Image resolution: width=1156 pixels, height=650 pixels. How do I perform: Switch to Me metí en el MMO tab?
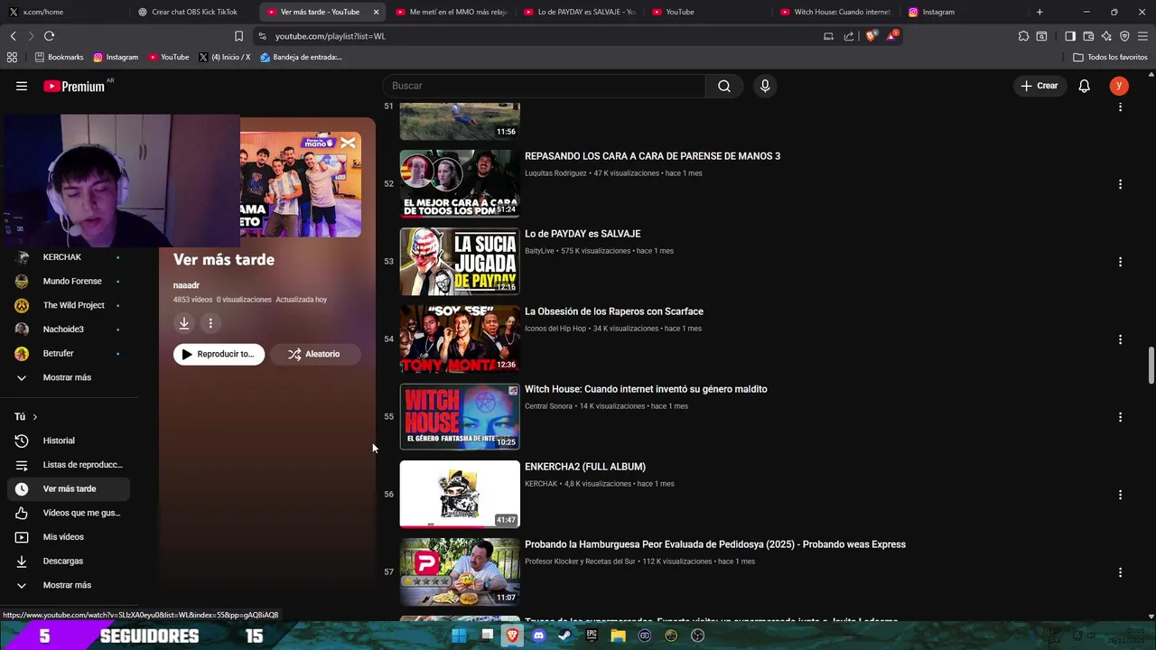(x=450, y=12)
